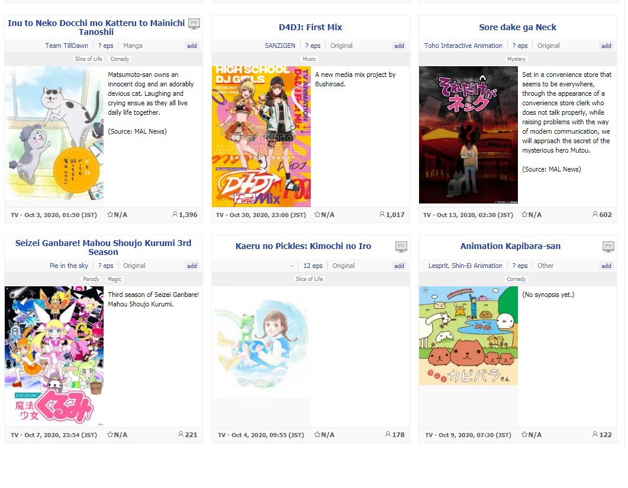Open Animation Kapibara-san title link
The width and height of the screenshot is (628, 488).
510,246
